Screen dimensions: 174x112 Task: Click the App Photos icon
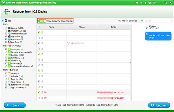pos(9,36)
